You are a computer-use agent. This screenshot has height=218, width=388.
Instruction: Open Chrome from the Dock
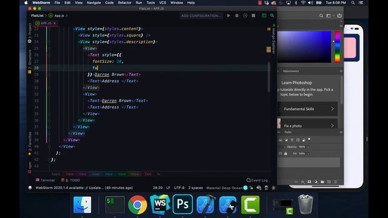click(x=138, y=205)
